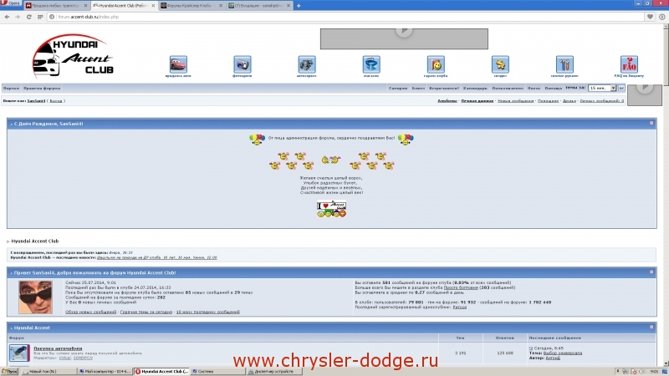Viewport: 669px width, 376px height.
Task: Open the Просто болтовня section link
Action: pos(461,287)
